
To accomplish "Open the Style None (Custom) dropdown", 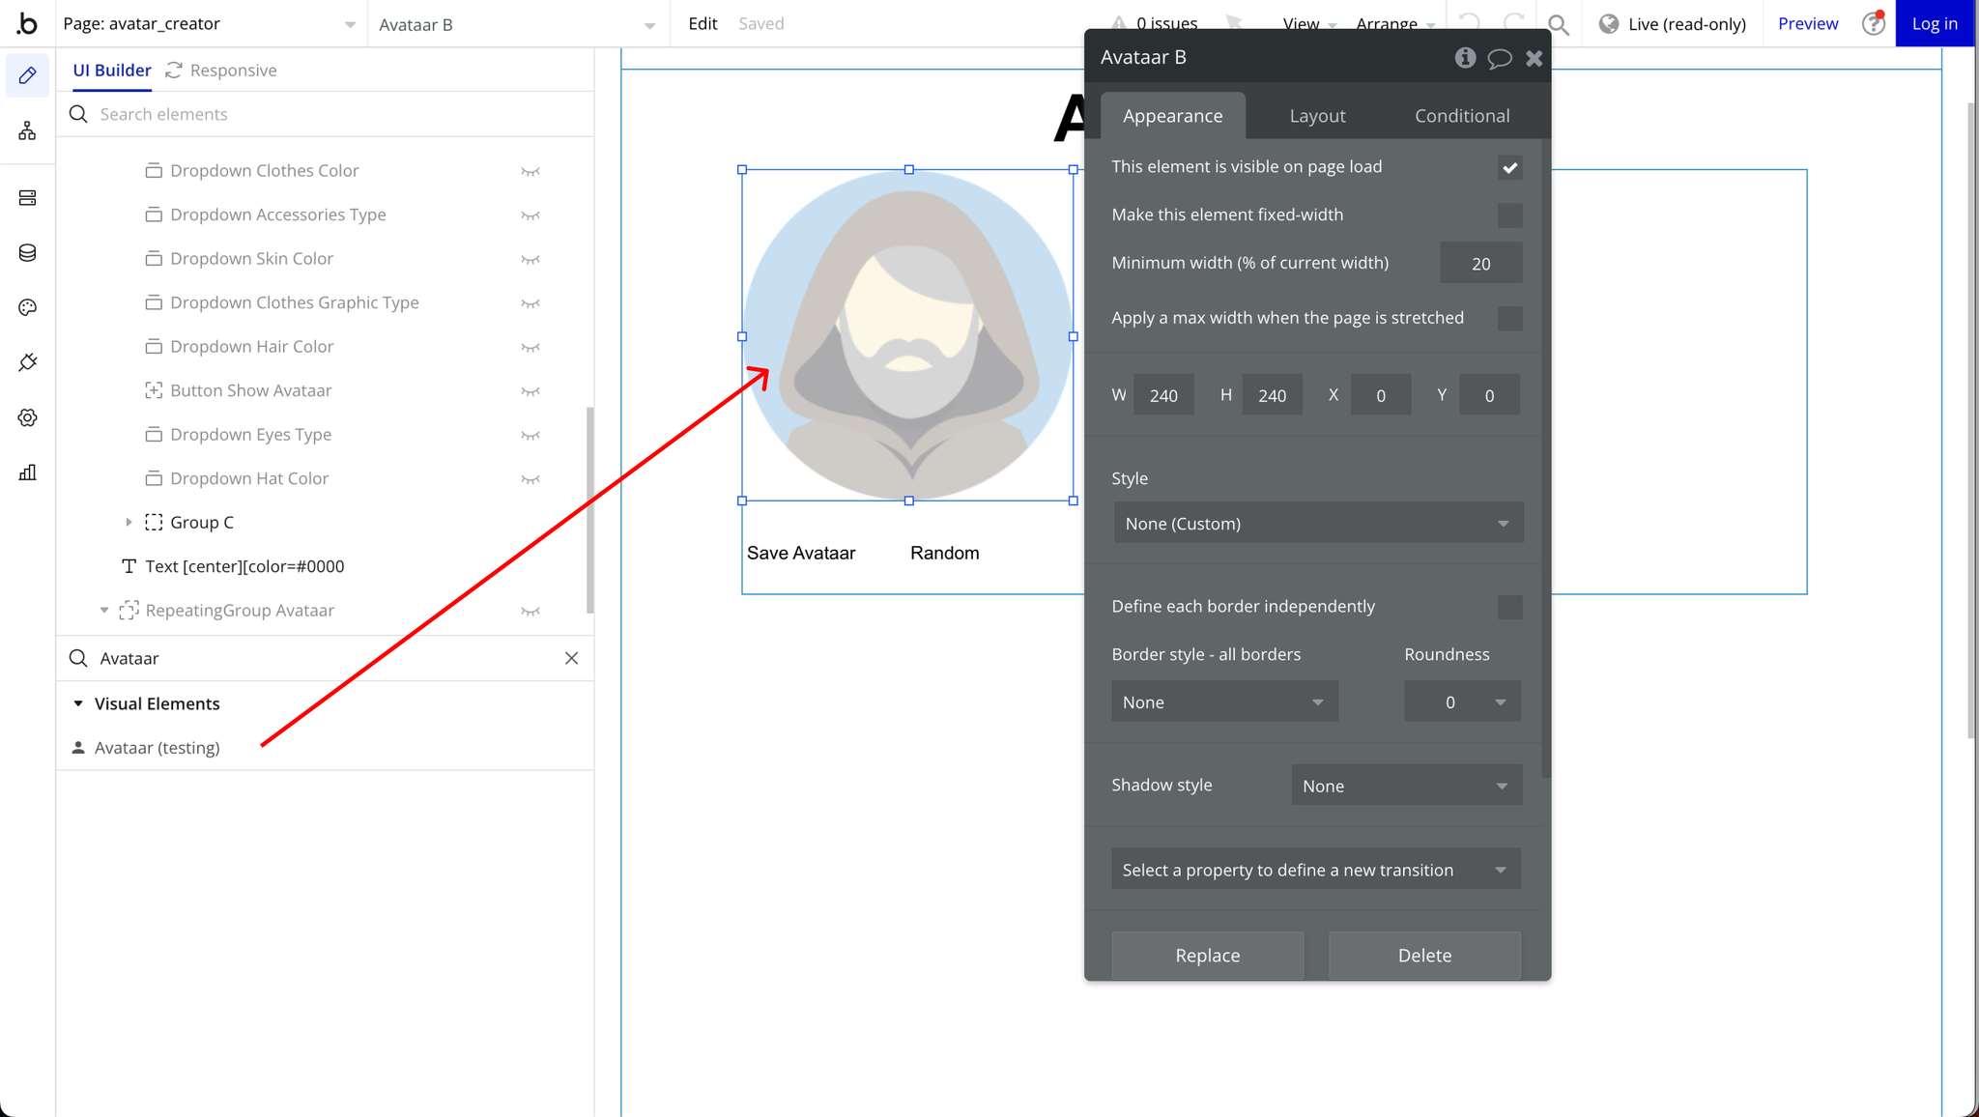I will (1317, 524).
